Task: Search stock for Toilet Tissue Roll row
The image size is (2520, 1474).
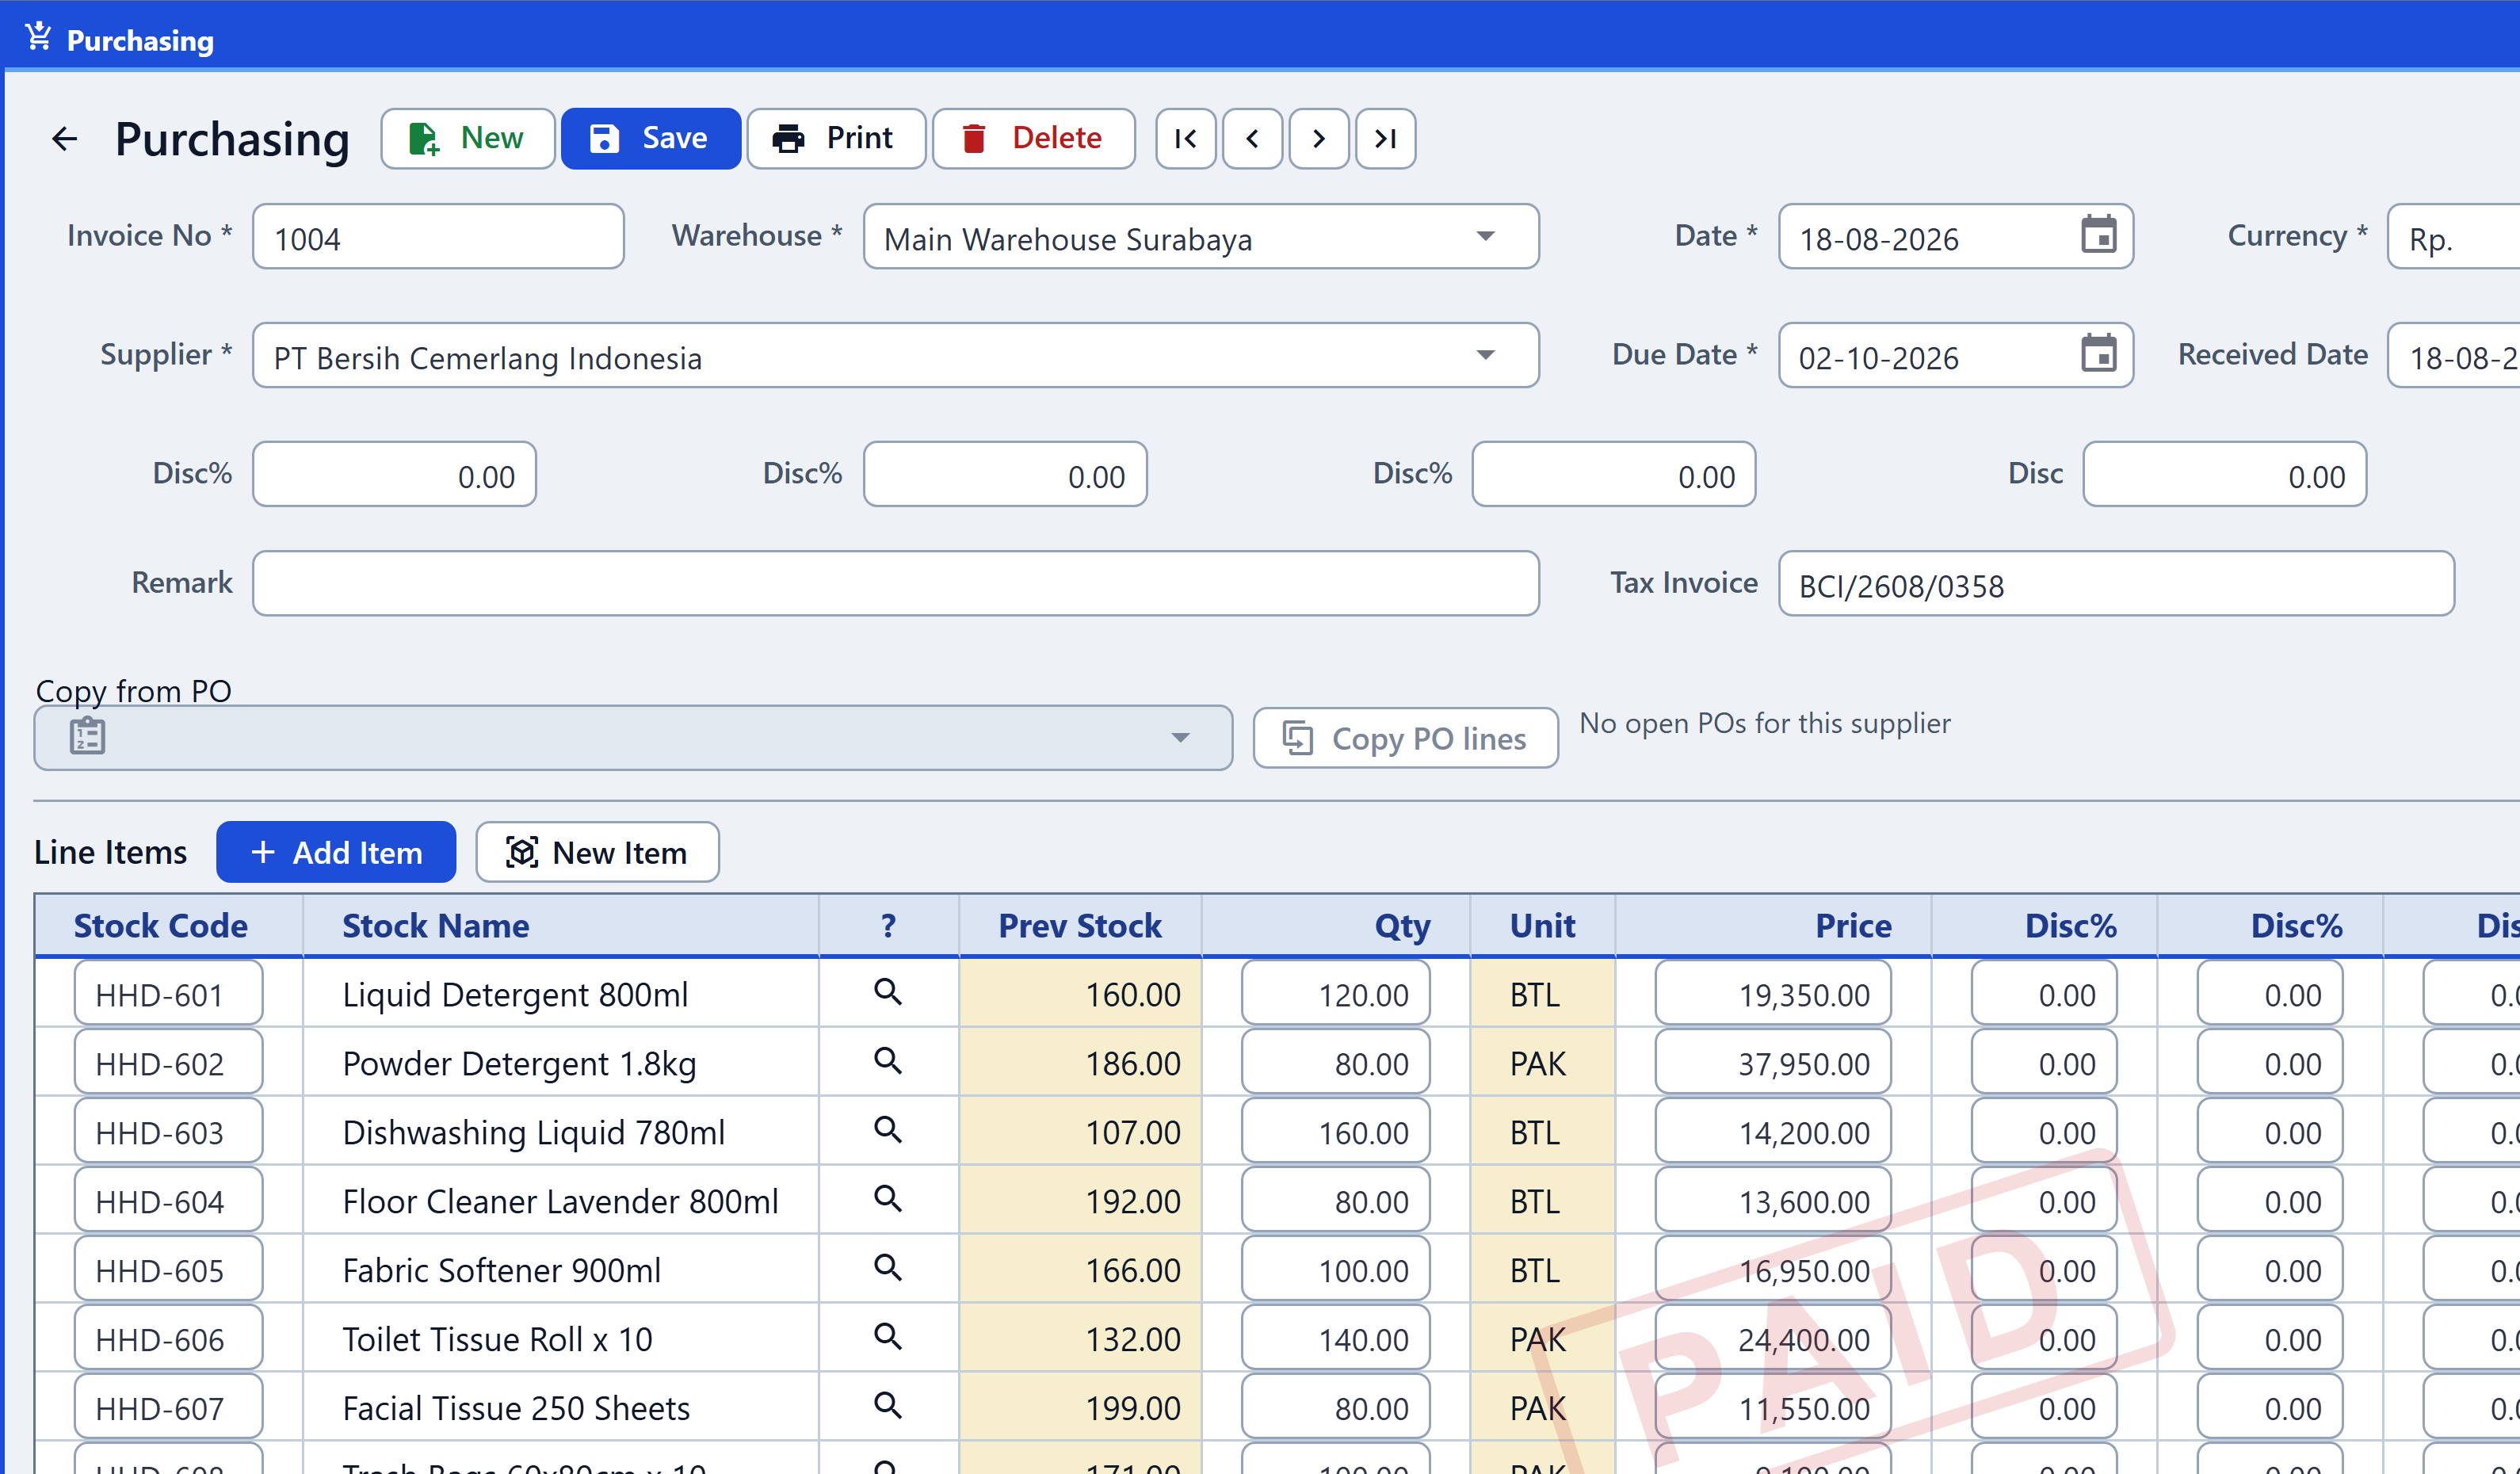Action: tap(888, 1336)
